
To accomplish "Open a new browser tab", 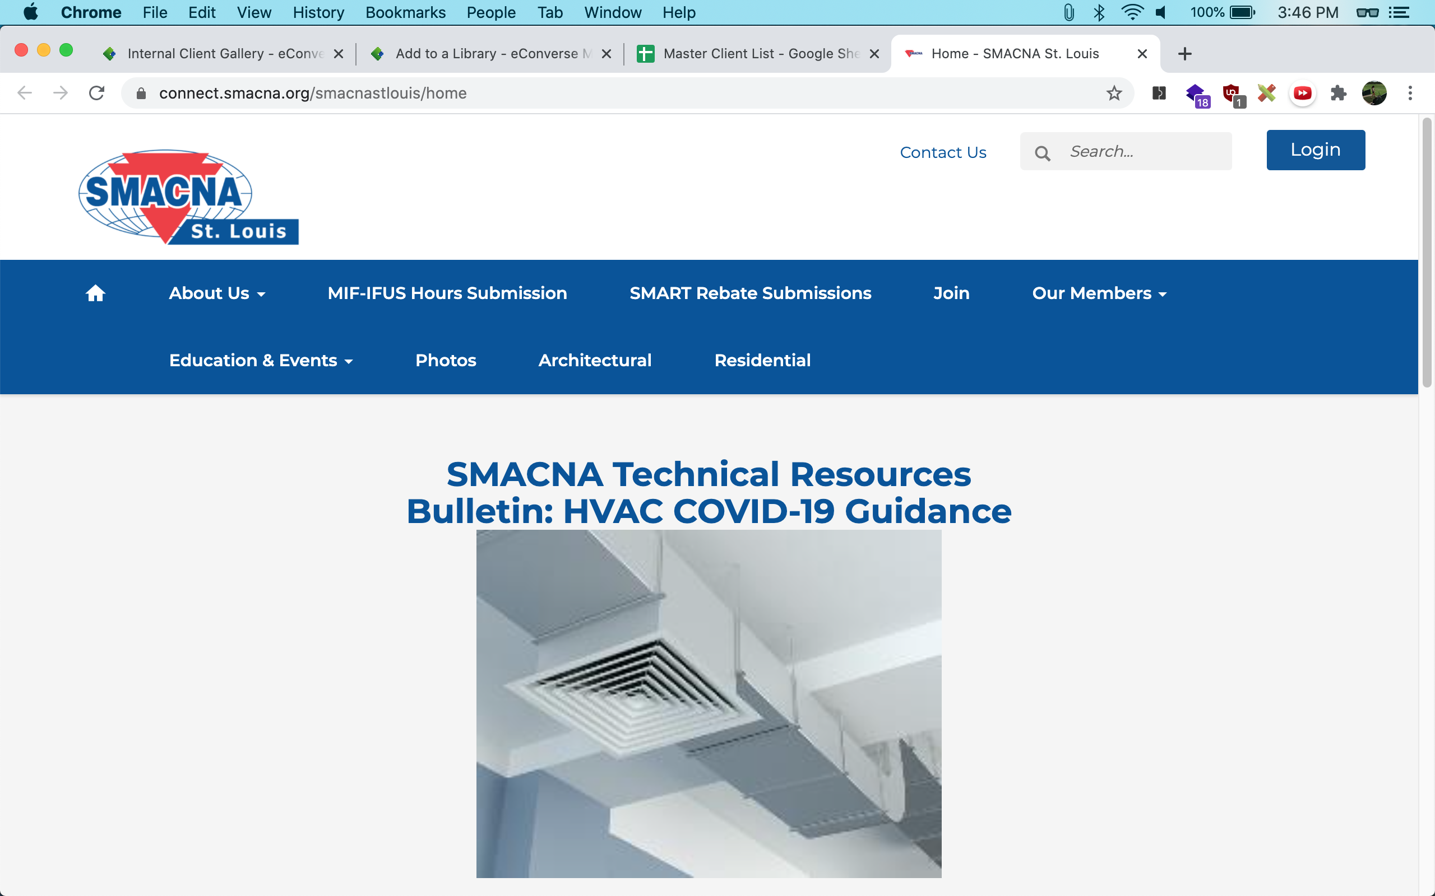I will [1184, 54].
